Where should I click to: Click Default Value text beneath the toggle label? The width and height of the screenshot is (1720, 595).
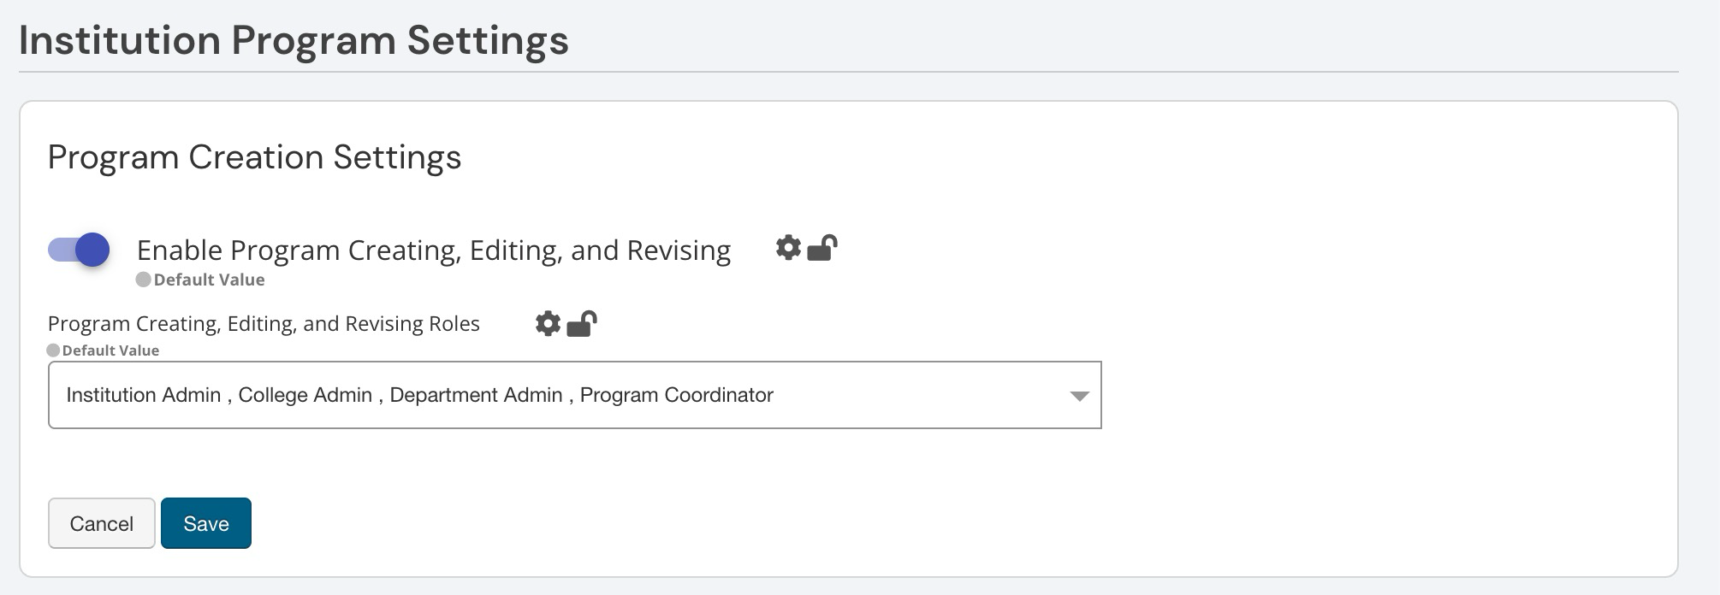tap(209, 280)
